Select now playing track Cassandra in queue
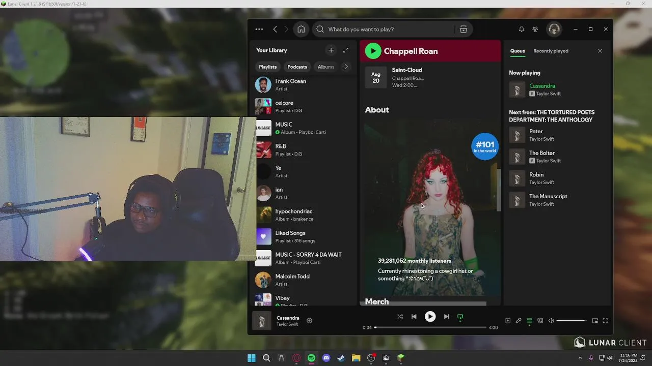652x366 pixels. click(557, 89)
